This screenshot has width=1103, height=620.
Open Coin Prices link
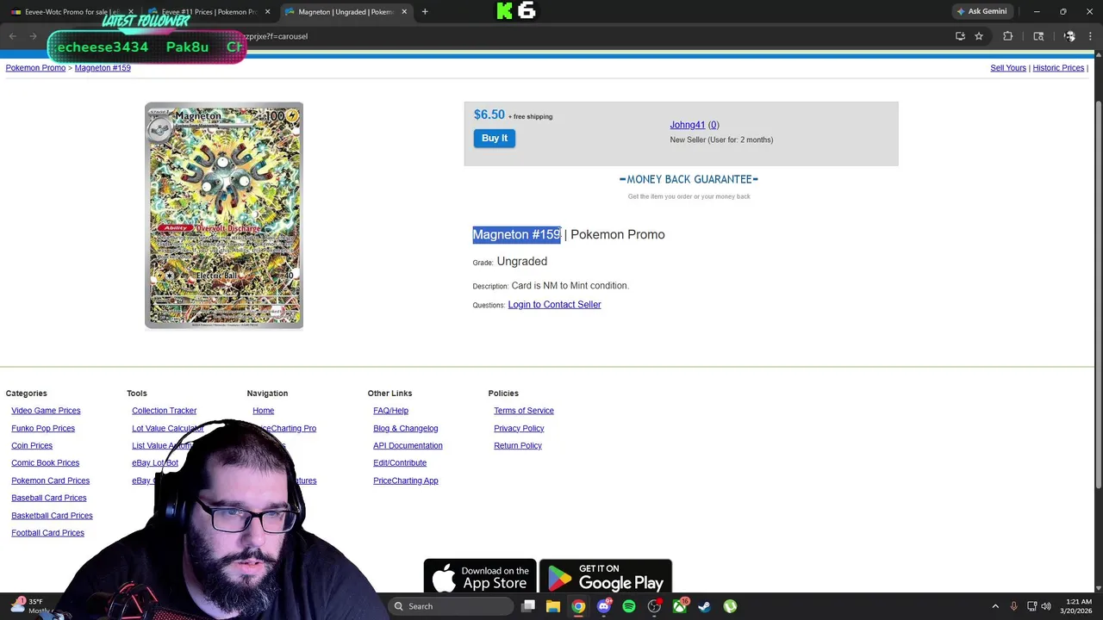tap(32, 445)
